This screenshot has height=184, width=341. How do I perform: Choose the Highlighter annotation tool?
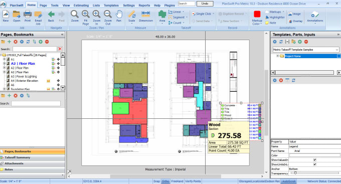pos(275,18)
